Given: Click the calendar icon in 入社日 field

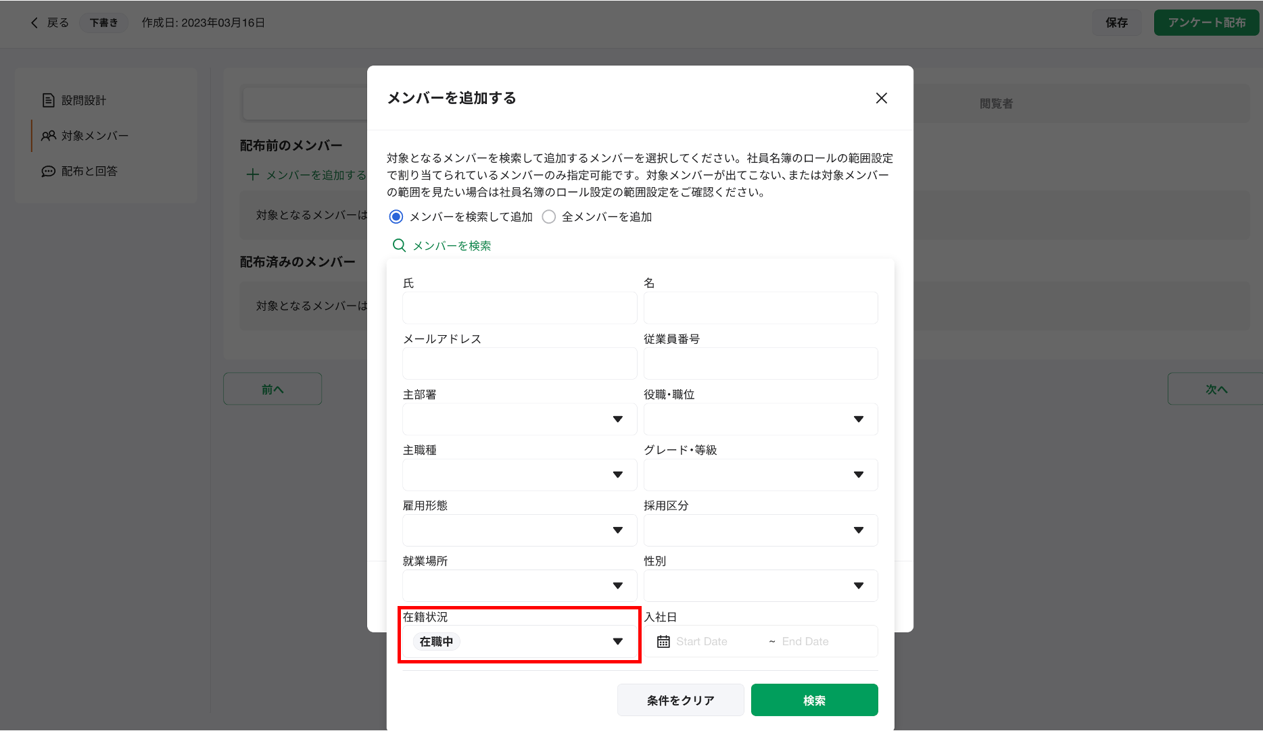Looking at the screenshot, I should tap(663, 641).
